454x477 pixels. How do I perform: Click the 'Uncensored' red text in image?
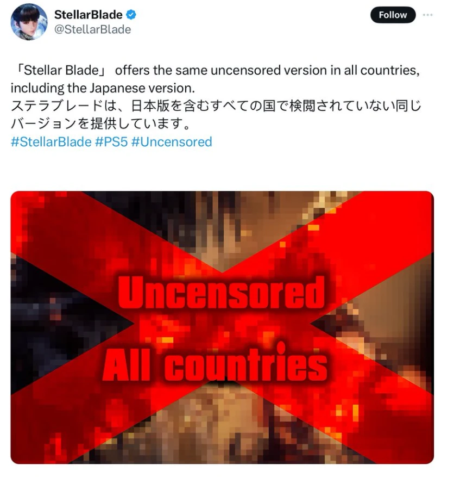point(222,292)
